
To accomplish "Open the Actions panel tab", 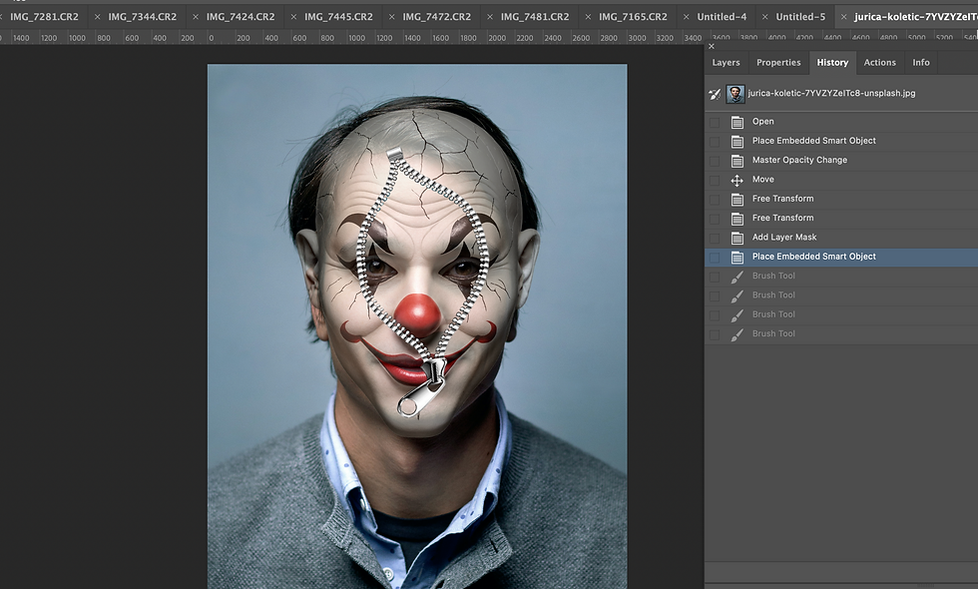I will [879, 62].
